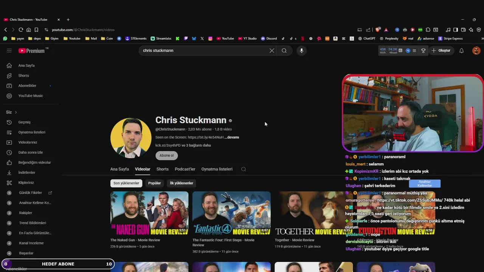The width and height of the screenshot is (484, 272).
Task: Click Chris Stuckmann channel avatar
Action: click(131, 138)
